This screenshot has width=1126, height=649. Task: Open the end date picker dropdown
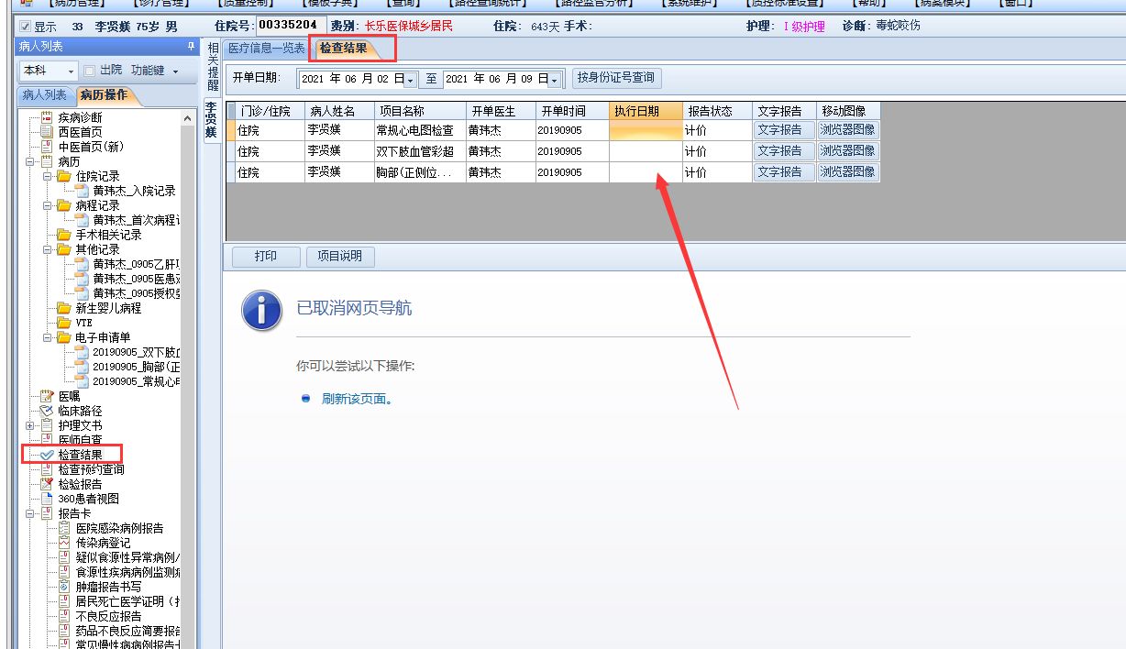coord(555,80)
